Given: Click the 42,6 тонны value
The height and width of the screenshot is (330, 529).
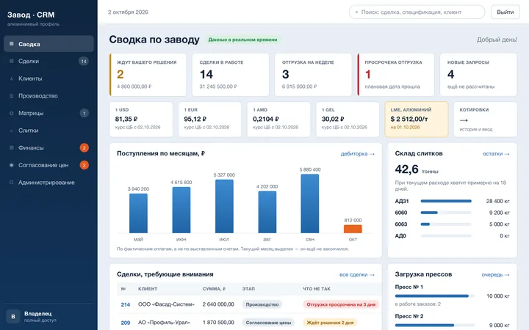Looking at the screenshot, I should 417,169.
